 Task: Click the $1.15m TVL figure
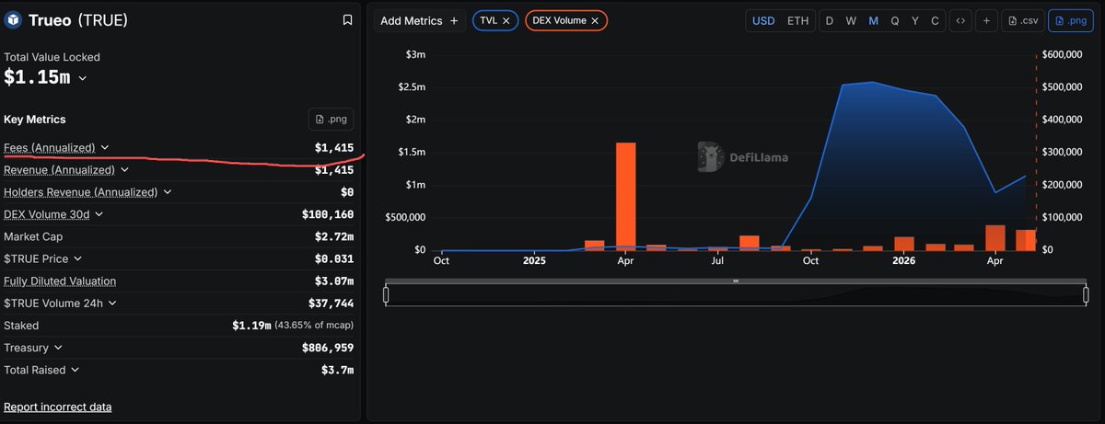(x=37, y=78)
